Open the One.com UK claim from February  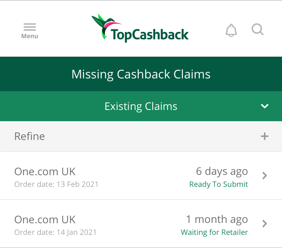(45, 171)
